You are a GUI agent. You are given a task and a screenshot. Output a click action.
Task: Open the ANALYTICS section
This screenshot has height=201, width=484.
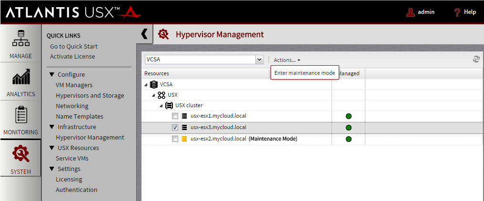point(20,82)
